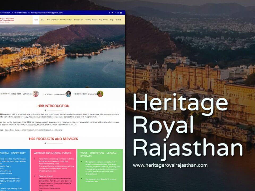The image size is (255, 191).
Task: Open the Instagram icon in the top bar
Action: click(x=118, y=13)
